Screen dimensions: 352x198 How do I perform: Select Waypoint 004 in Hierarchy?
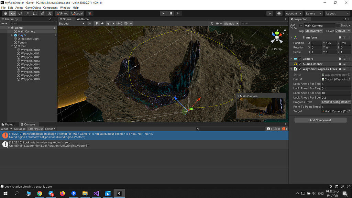(30, 65)
